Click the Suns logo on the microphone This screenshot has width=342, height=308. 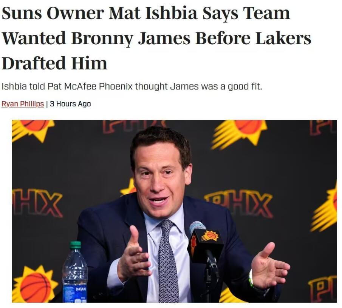[x=210, y=236]
